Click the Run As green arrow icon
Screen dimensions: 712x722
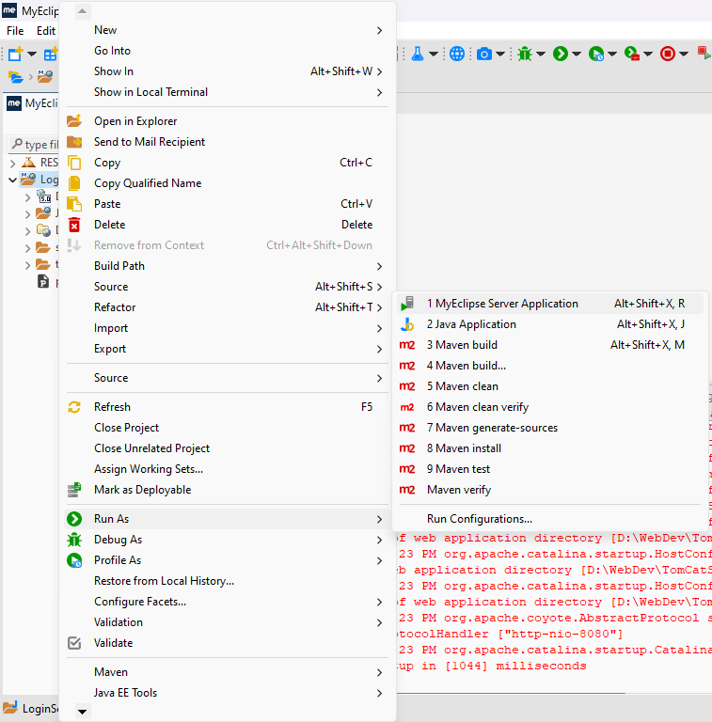tap(74, 519)
